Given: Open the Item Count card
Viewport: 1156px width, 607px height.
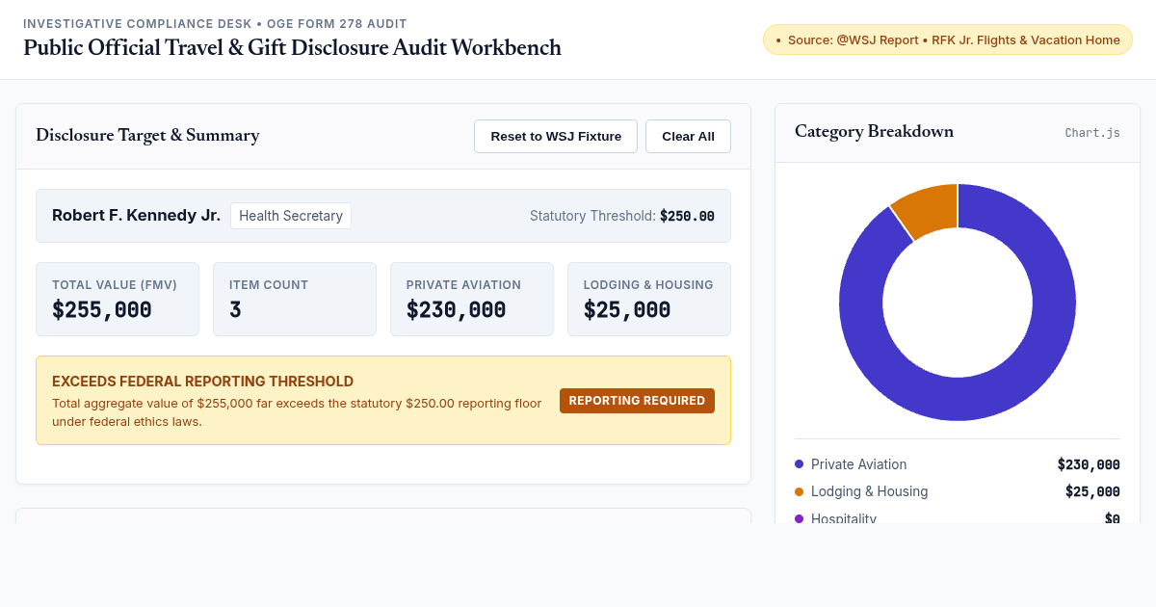Looking at the screenshot, I should coord(295,300).
